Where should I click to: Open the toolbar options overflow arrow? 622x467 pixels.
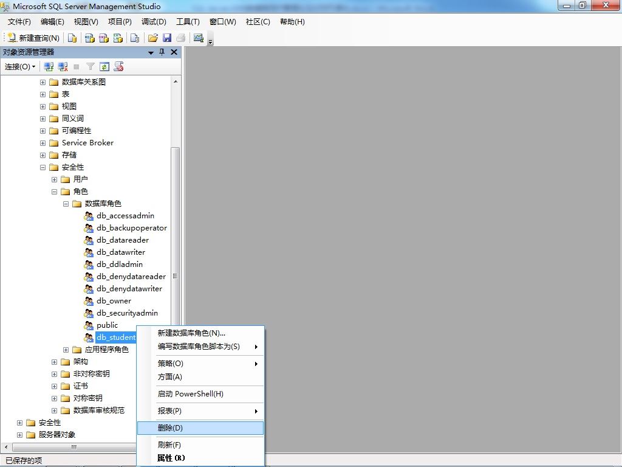pyautogui.click(x=211, y=41)
